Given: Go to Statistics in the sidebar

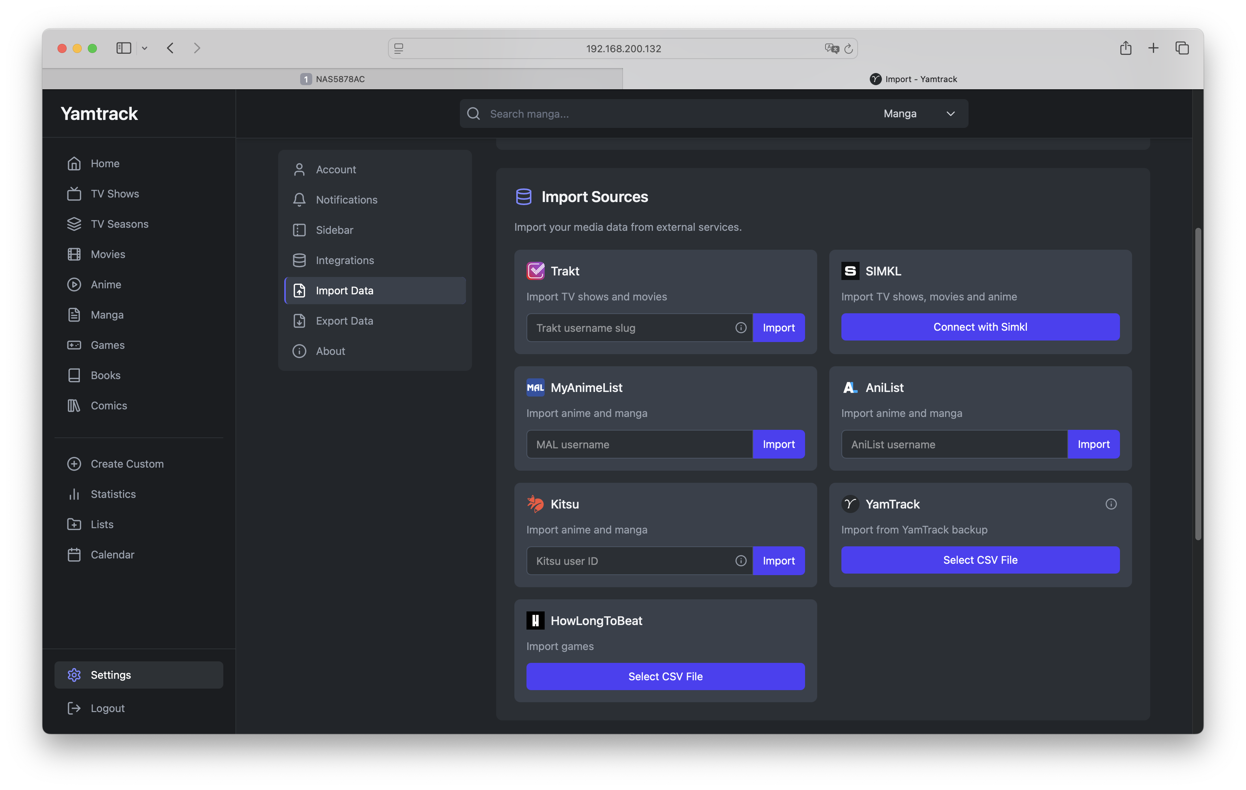Looking at the screenshot, I should [113, 494].
